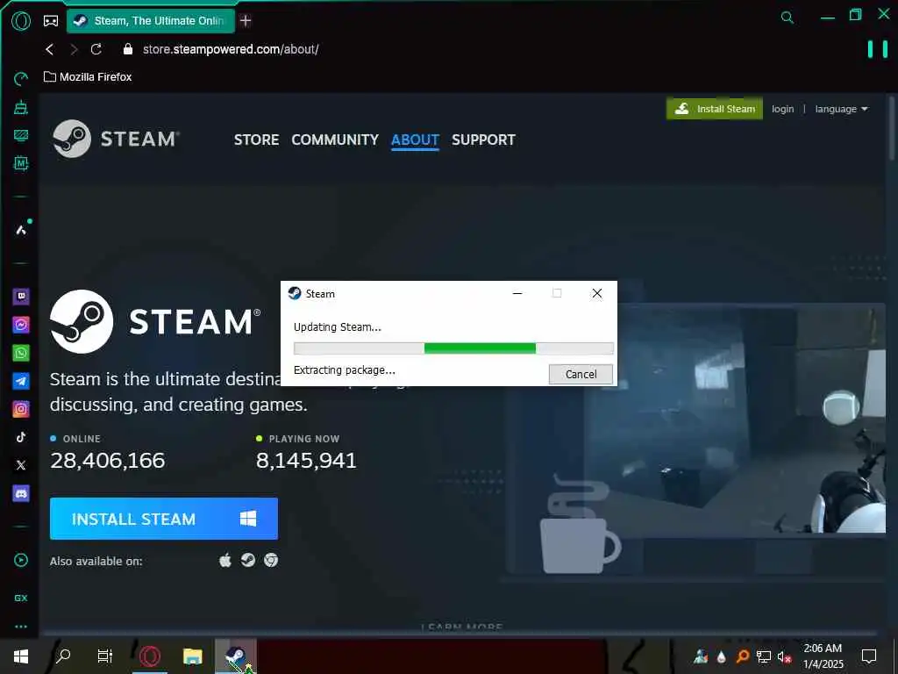Image resolution: width=898 pixels, height=674 pixels.
Task: Click the address bar URL field
Action: [x=231, y=49]
